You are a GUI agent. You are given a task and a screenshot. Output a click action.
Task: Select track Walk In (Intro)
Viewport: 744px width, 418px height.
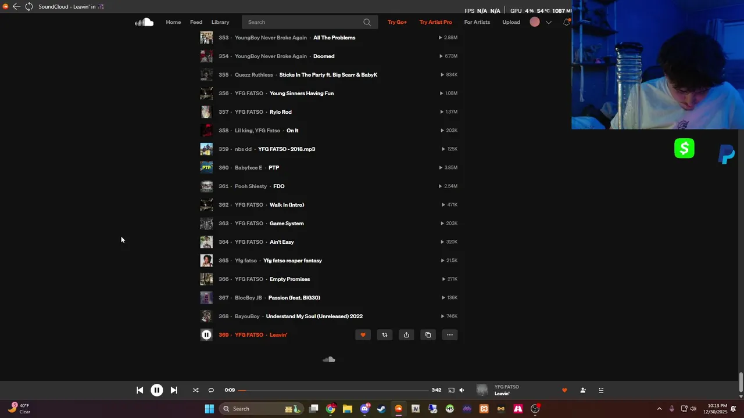[287, 205]
